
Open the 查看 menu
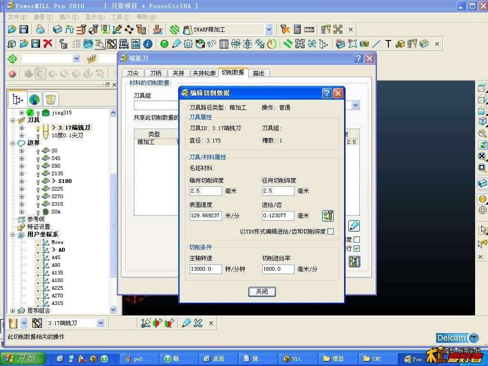(x=43, y=17)
